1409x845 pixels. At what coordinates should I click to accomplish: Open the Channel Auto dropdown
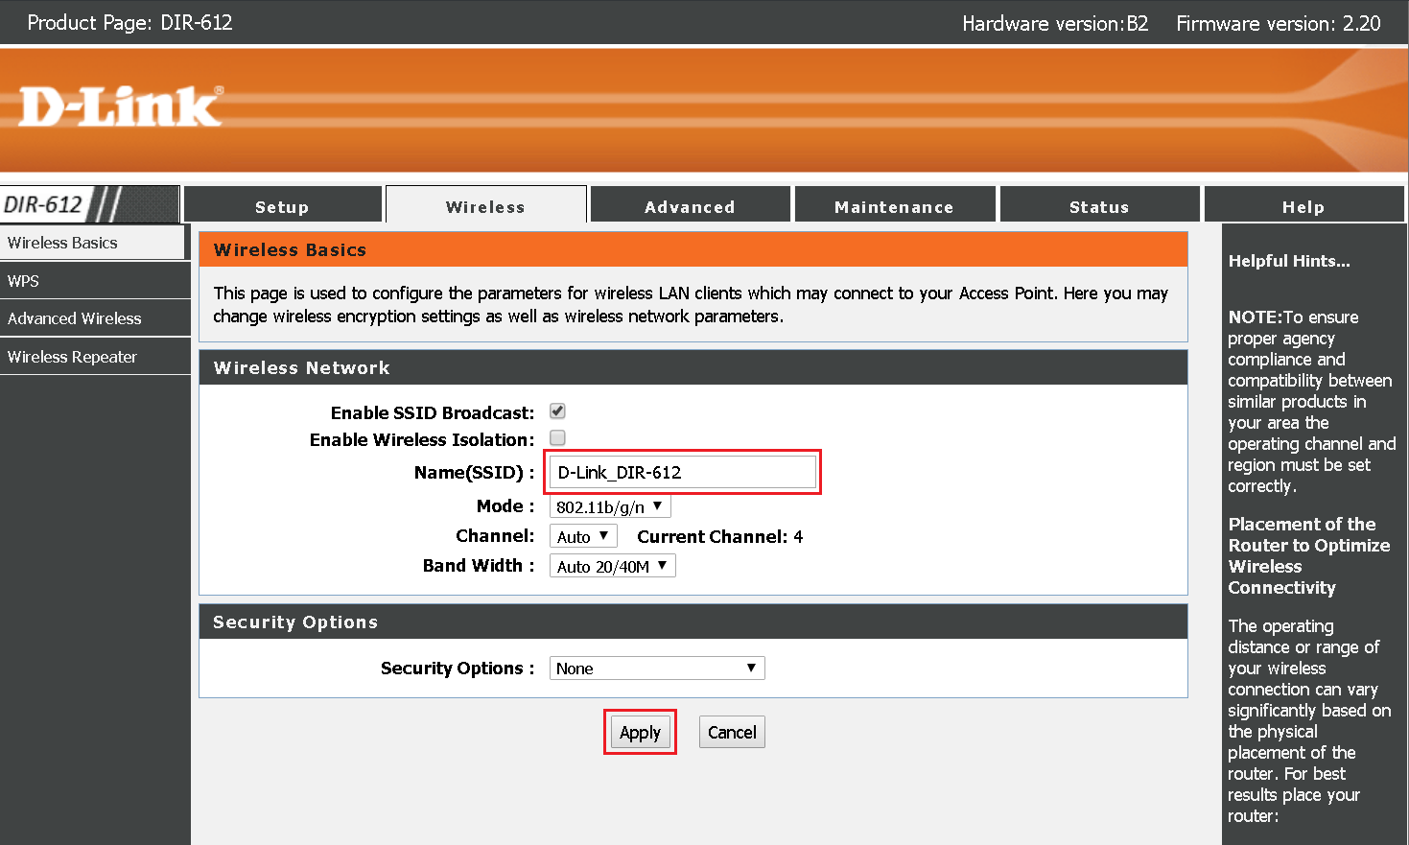(x=582, y=536)
